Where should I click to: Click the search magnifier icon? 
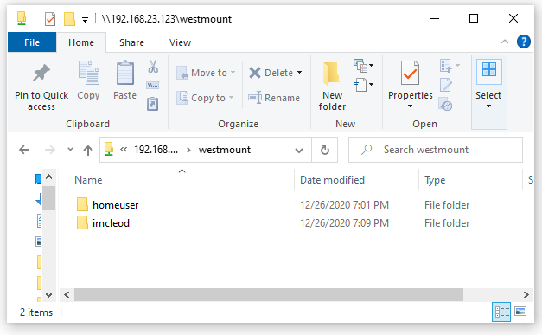coord(367,150)
